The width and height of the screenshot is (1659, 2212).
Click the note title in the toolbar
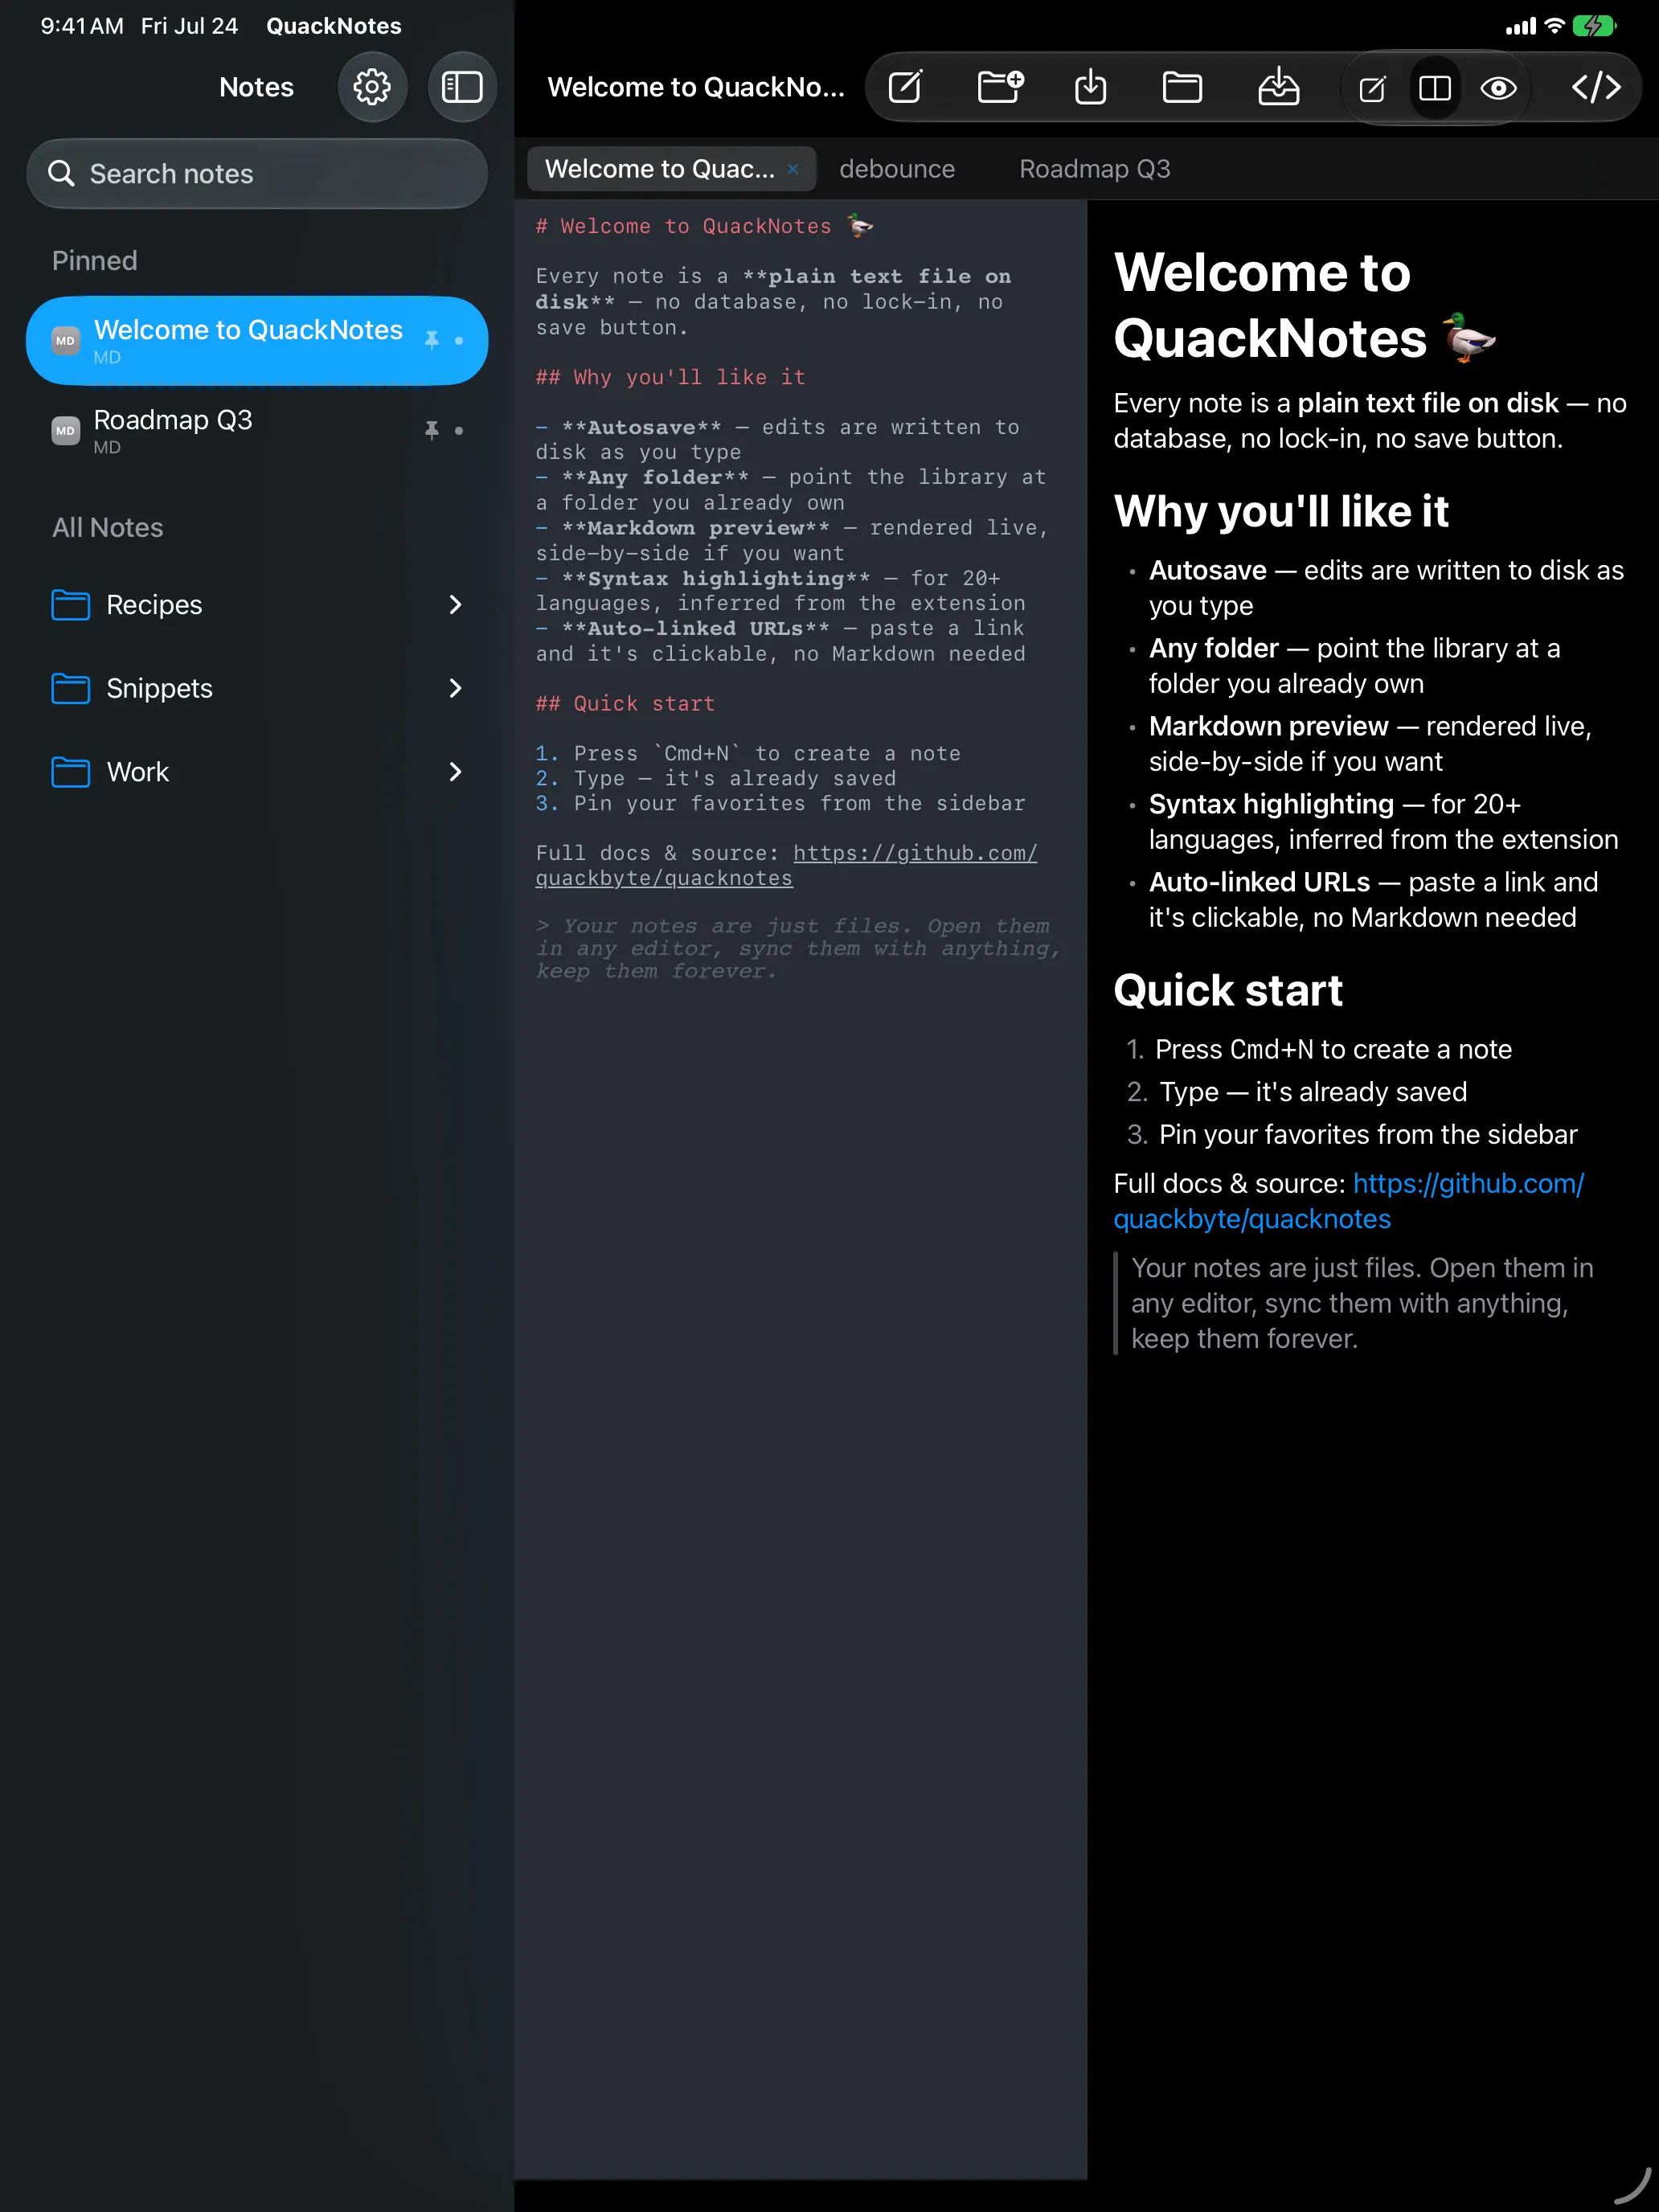click(696, 88)
